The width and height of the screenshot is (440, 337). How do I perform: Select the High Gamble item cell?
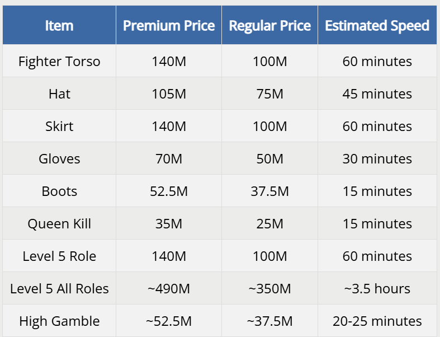point(59,321)
